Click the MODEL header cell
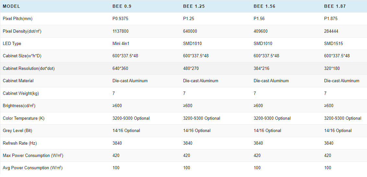Screen dimensions: 367x177 click(x=11, y=6)
